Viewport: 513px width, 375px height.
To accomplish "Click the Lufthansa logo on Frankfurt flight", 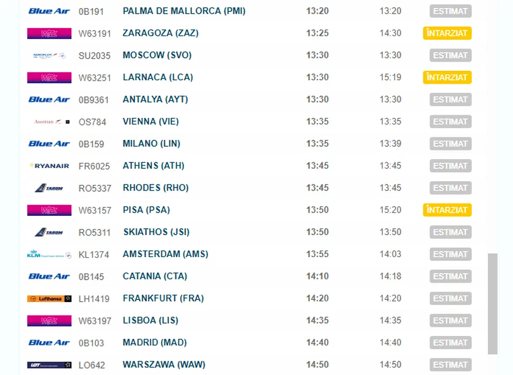I will tap(49, 298).
